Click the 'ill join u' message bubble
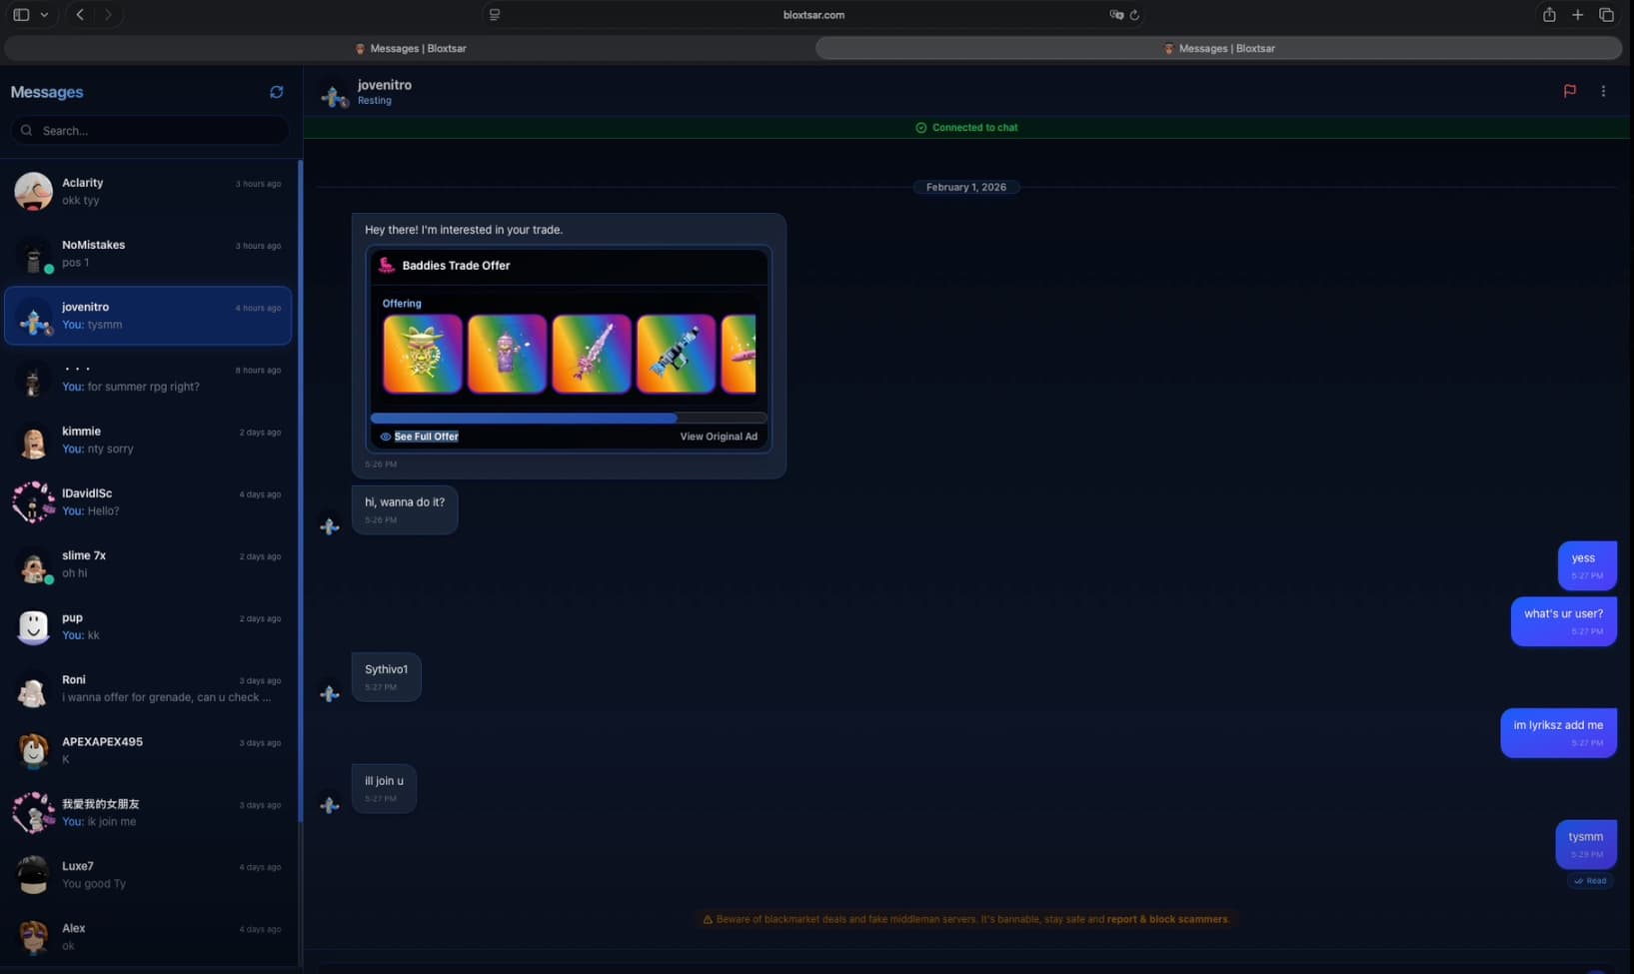 pos(384,788)
